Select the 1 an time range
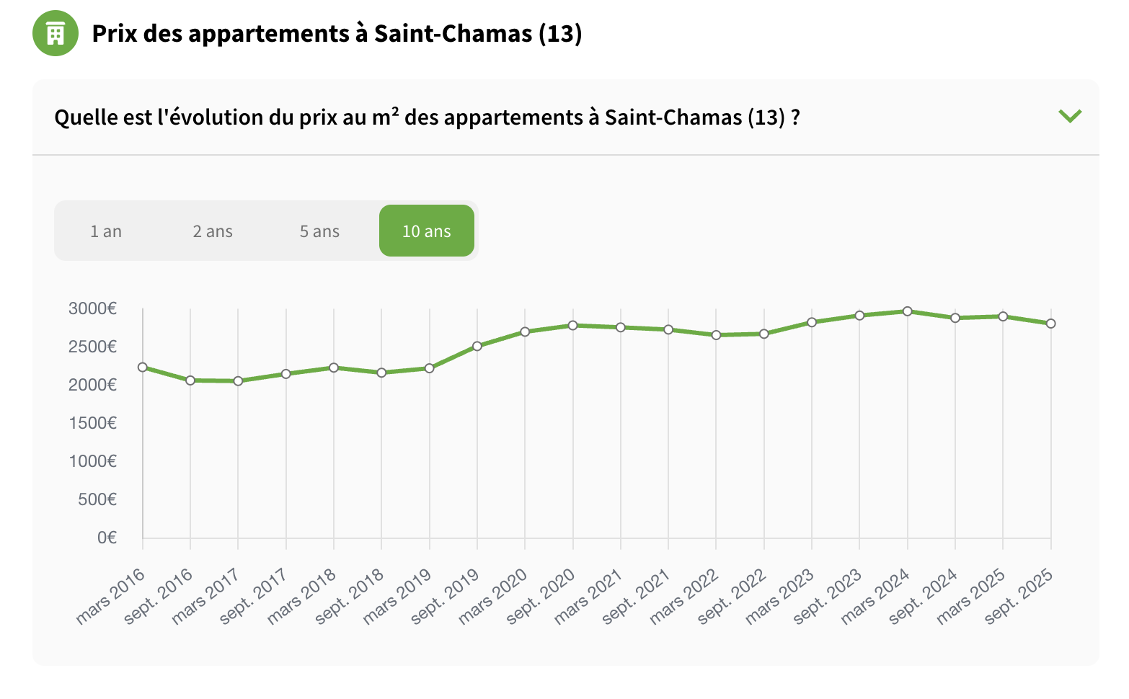The height and width of the screenshot is (699, 1129). click(x=106, y=231)
